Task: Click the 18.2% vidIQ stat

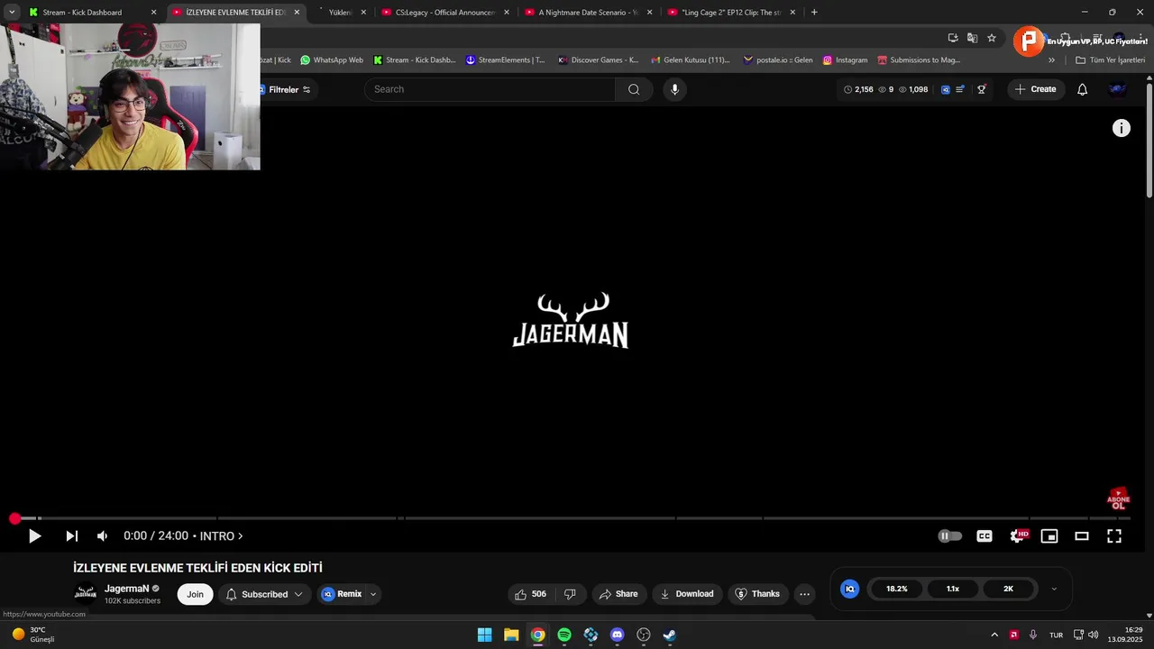Action: pos(897,589)
